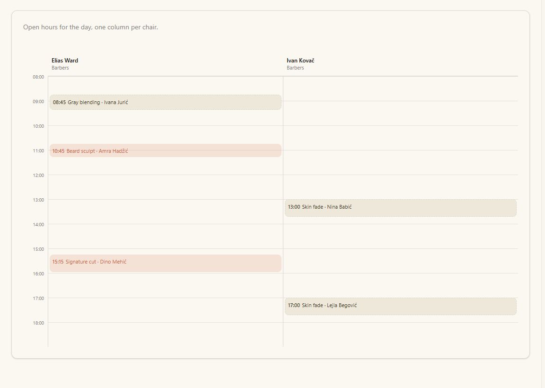Click the Ivan Kovač column header name
This screenshot has width=545, height=388.
tap(300, 61)
